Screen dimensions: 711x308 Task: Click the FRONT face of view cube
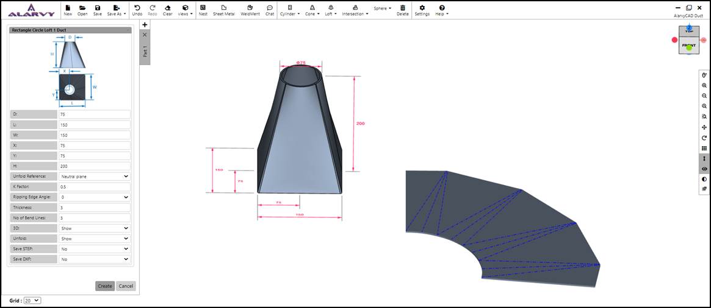689,46
